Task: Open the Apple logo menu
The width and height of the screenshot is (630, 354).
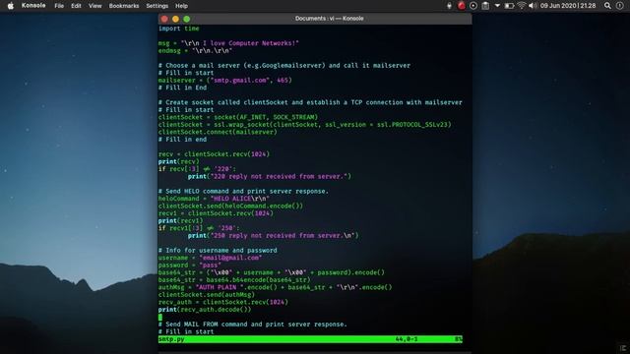Action: pyautogui.click(x=11, y=6)
